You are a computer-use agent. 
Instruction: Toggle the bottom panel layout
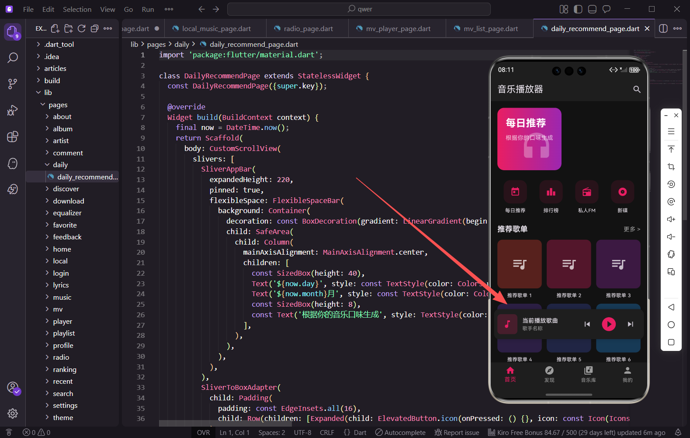(x=592, y=9)
